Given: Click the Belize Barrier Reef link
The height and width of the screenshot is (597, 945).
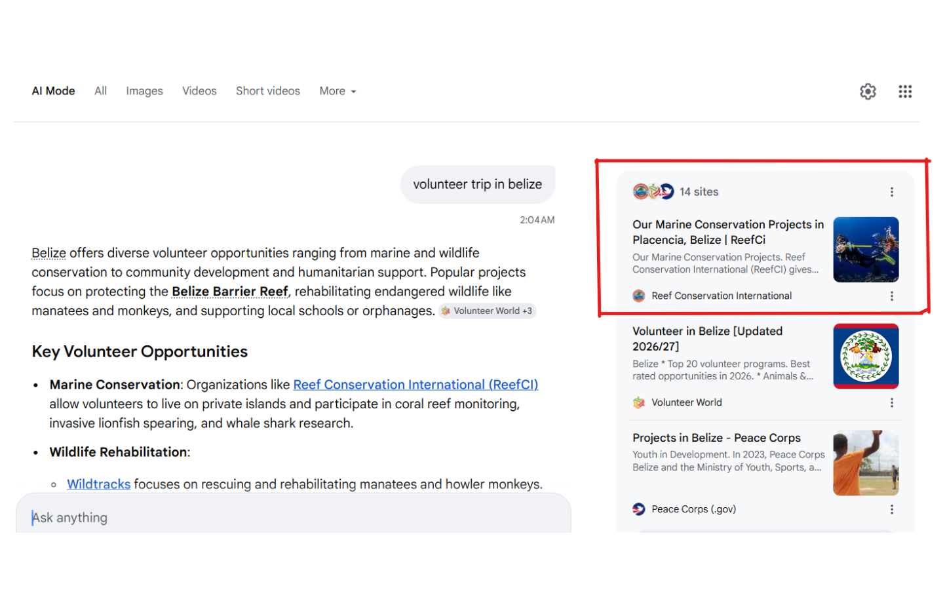Looking at the screenshot, I should click(x=229, y=292).
